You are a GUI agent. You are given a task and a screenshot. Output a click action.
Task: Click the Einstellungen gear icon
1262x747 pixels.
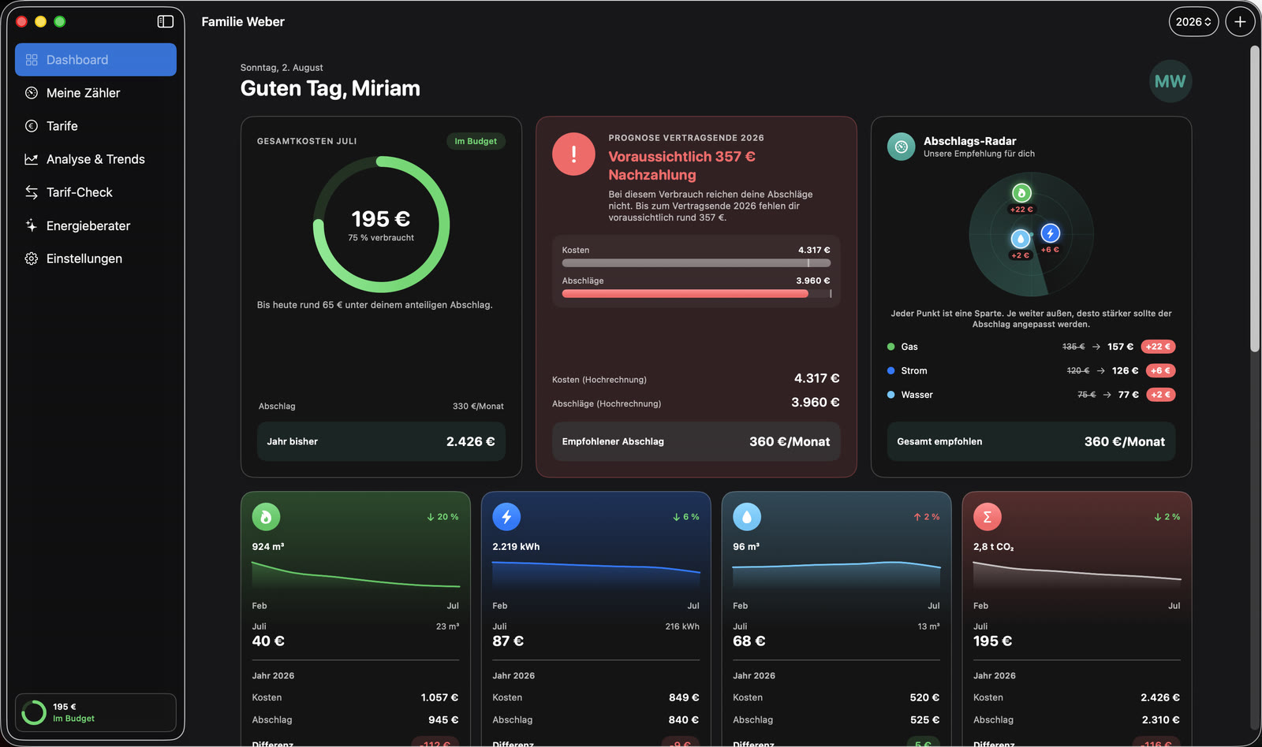pos(32,258)
